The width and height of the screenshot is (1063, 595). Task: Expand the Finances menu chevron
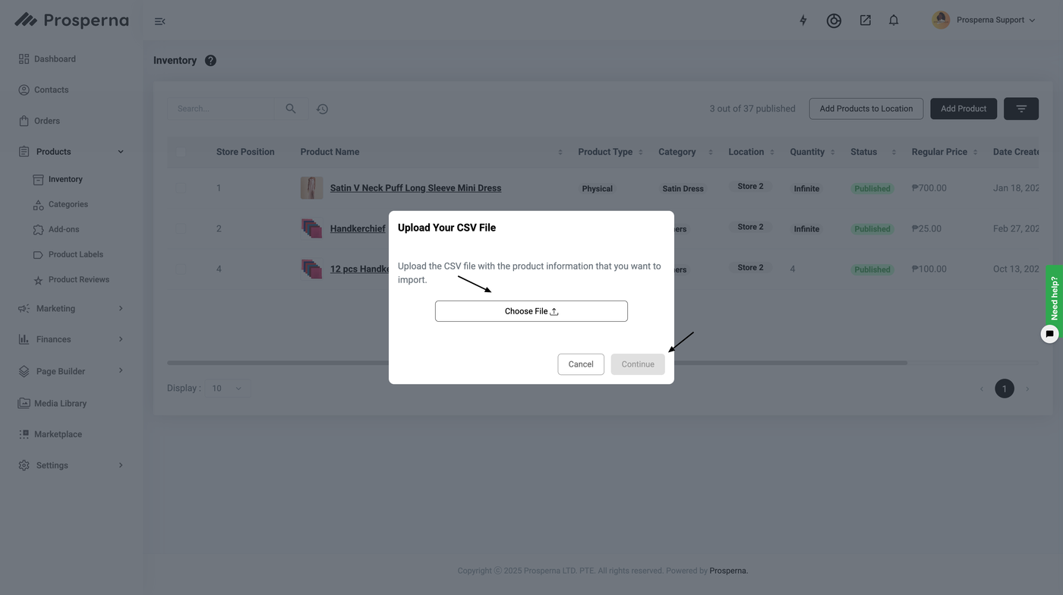pyautogui.click(x=121, y=339)
